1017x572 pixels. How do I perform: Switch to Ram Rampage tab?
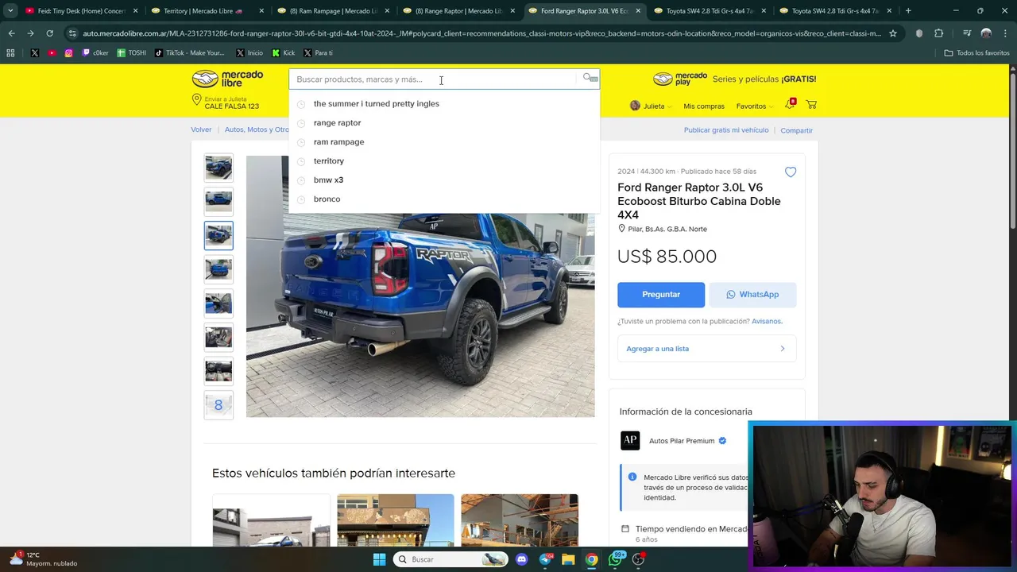tap(334, 11)
